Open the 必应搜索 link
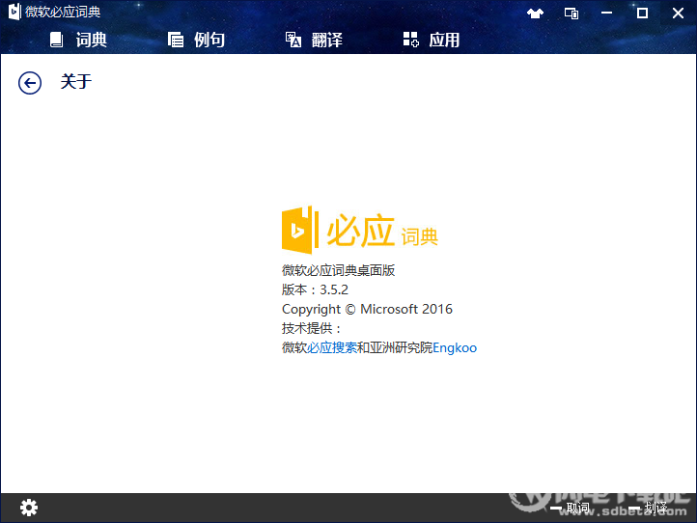 [332, 347]
